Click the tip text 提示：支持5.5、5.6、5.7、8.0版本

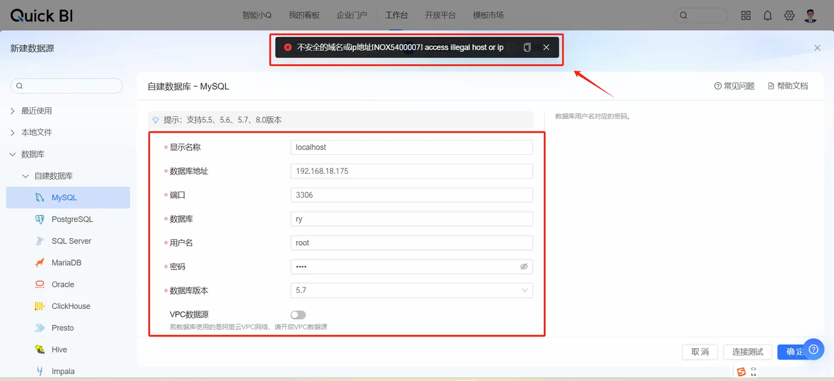pyautogui.click(x=223, y=120)
